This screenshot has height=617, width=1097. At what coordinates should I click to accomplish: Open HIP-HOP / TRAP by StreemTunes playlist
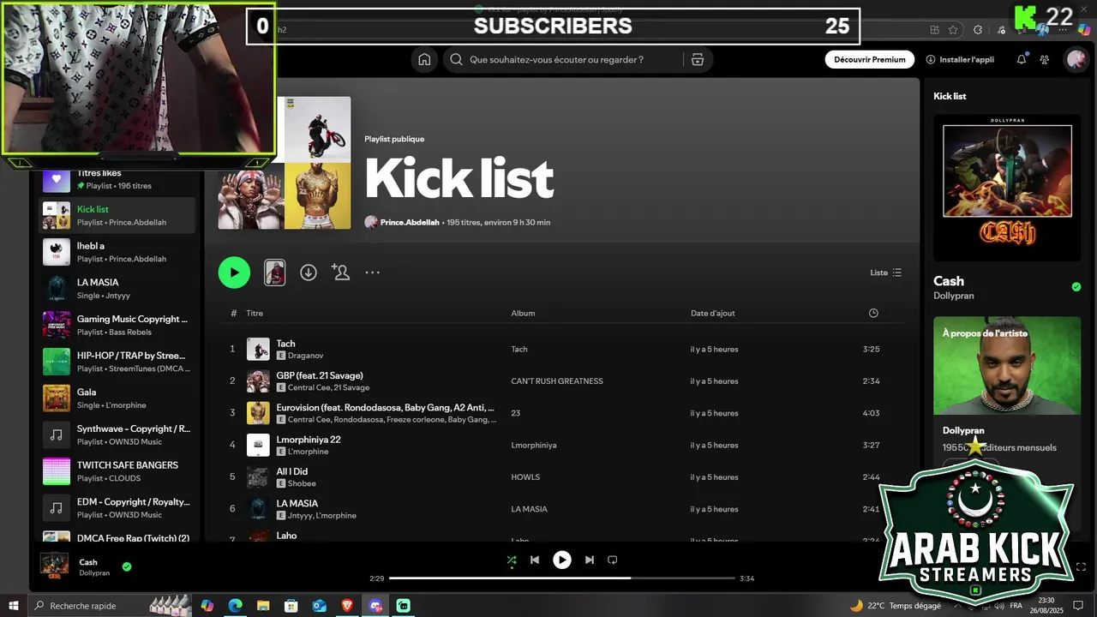pyautogui.click(x=117, y=362)
